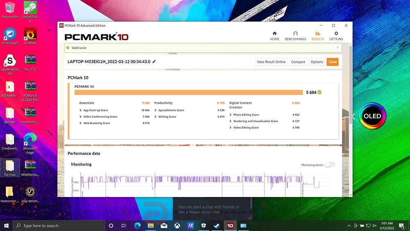The width and height of the screenshot is (410, 231).
Task: Click the pencil icon to rename result
Action: point(154,62)
